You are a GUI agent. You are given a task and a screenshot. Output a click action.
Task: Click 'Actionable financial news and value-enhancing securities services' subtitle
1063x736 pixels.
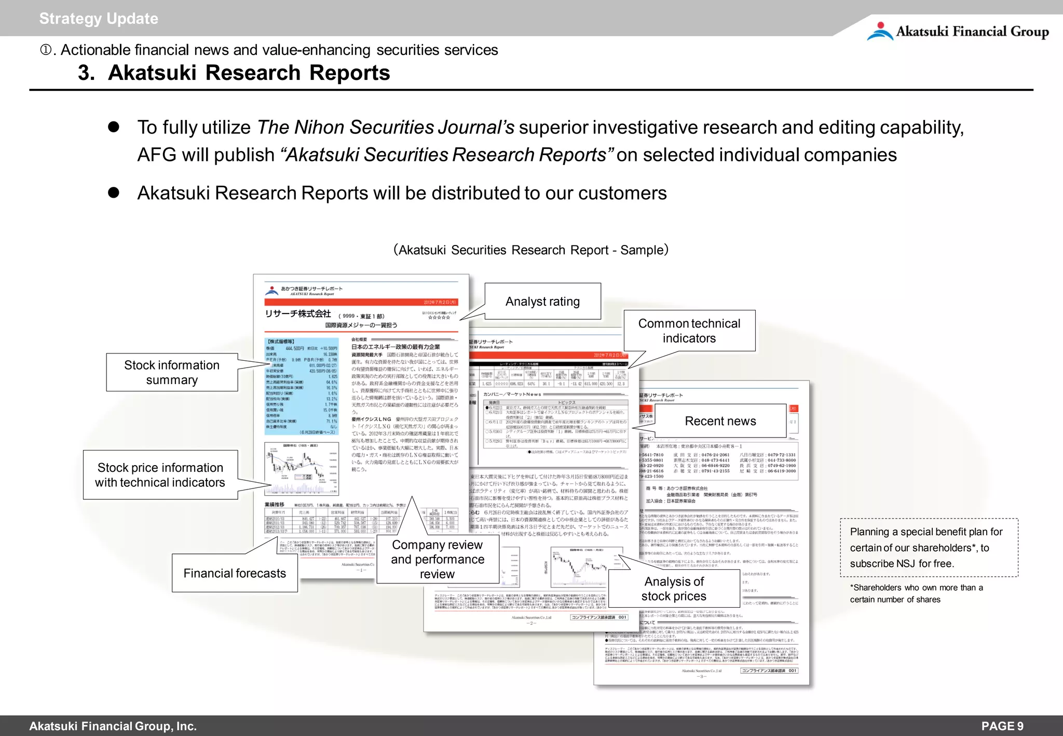(279, 50)
